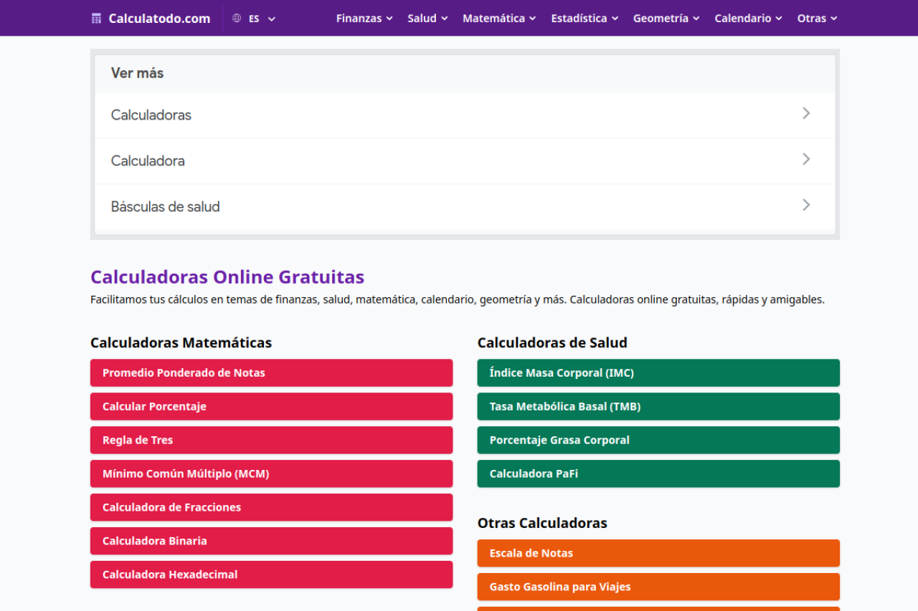The image size is (918, 611).
Task: Open the ES language dropdown
Action: coord(262,19)
